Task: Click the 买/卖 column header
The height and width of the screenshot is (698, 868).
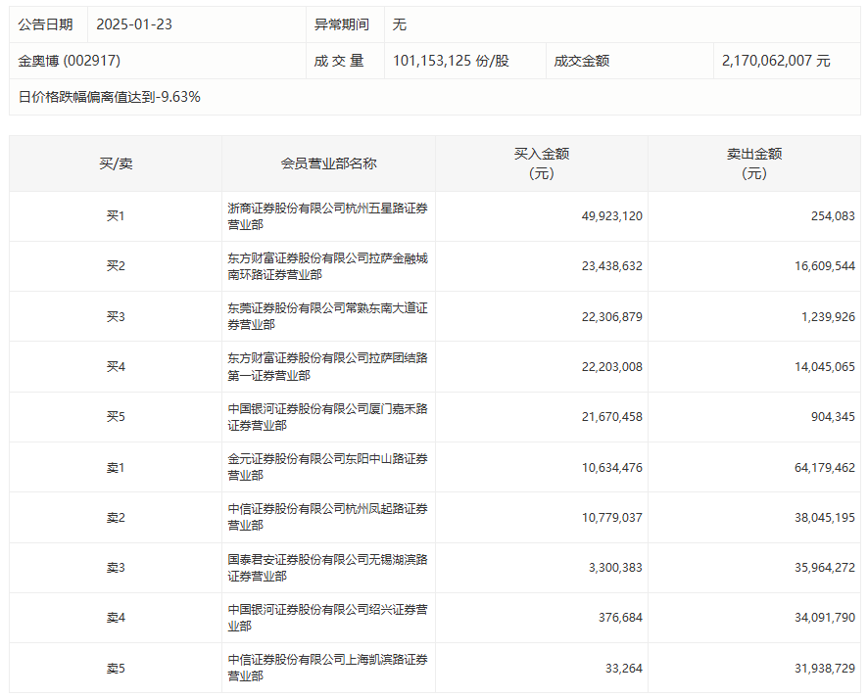Action: tap(116, 163)
